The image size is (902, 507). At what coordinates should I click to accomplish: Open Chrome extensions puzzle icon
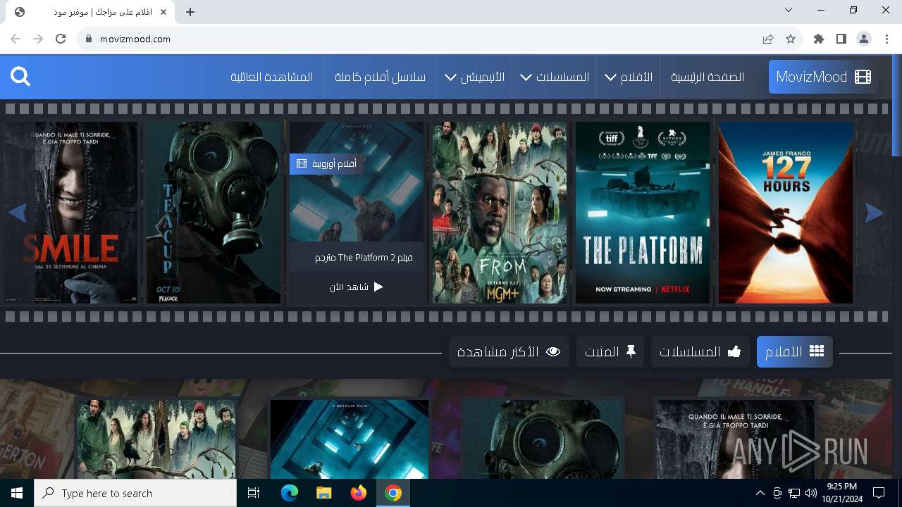(x=819, y=39)
